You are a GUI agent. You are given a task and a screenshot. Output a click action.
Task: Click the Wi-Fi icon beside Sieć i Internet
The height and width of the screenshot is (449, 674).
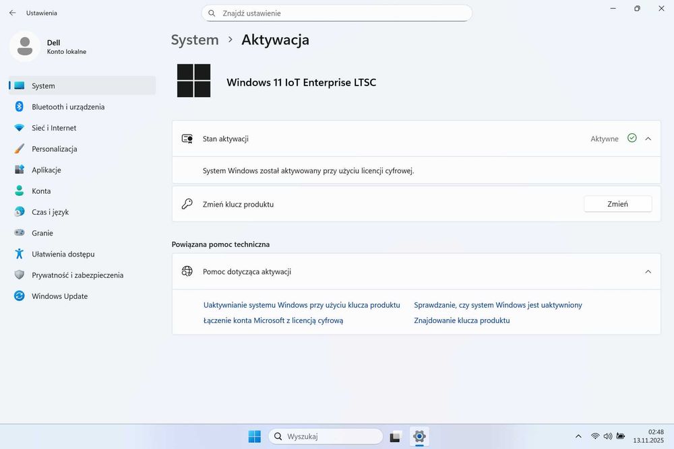click(x=20, y=128)
